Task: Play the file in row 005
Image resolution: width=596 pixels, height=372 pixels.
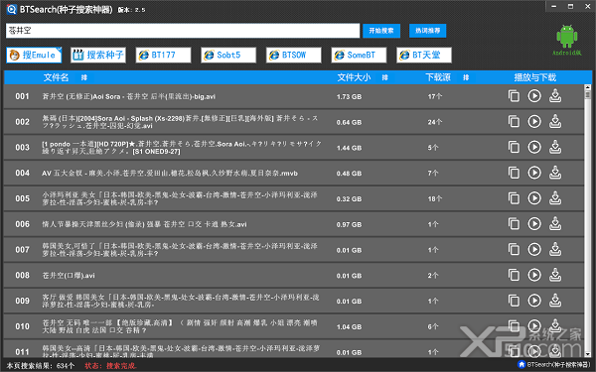Action: click(x=534, y=198)
